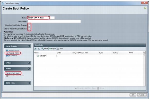Image resolution: width=150 pixels, height=99 pixels.
Task: Confirm with the OK button
Action: pyautogui.click(x=133, y=95)
